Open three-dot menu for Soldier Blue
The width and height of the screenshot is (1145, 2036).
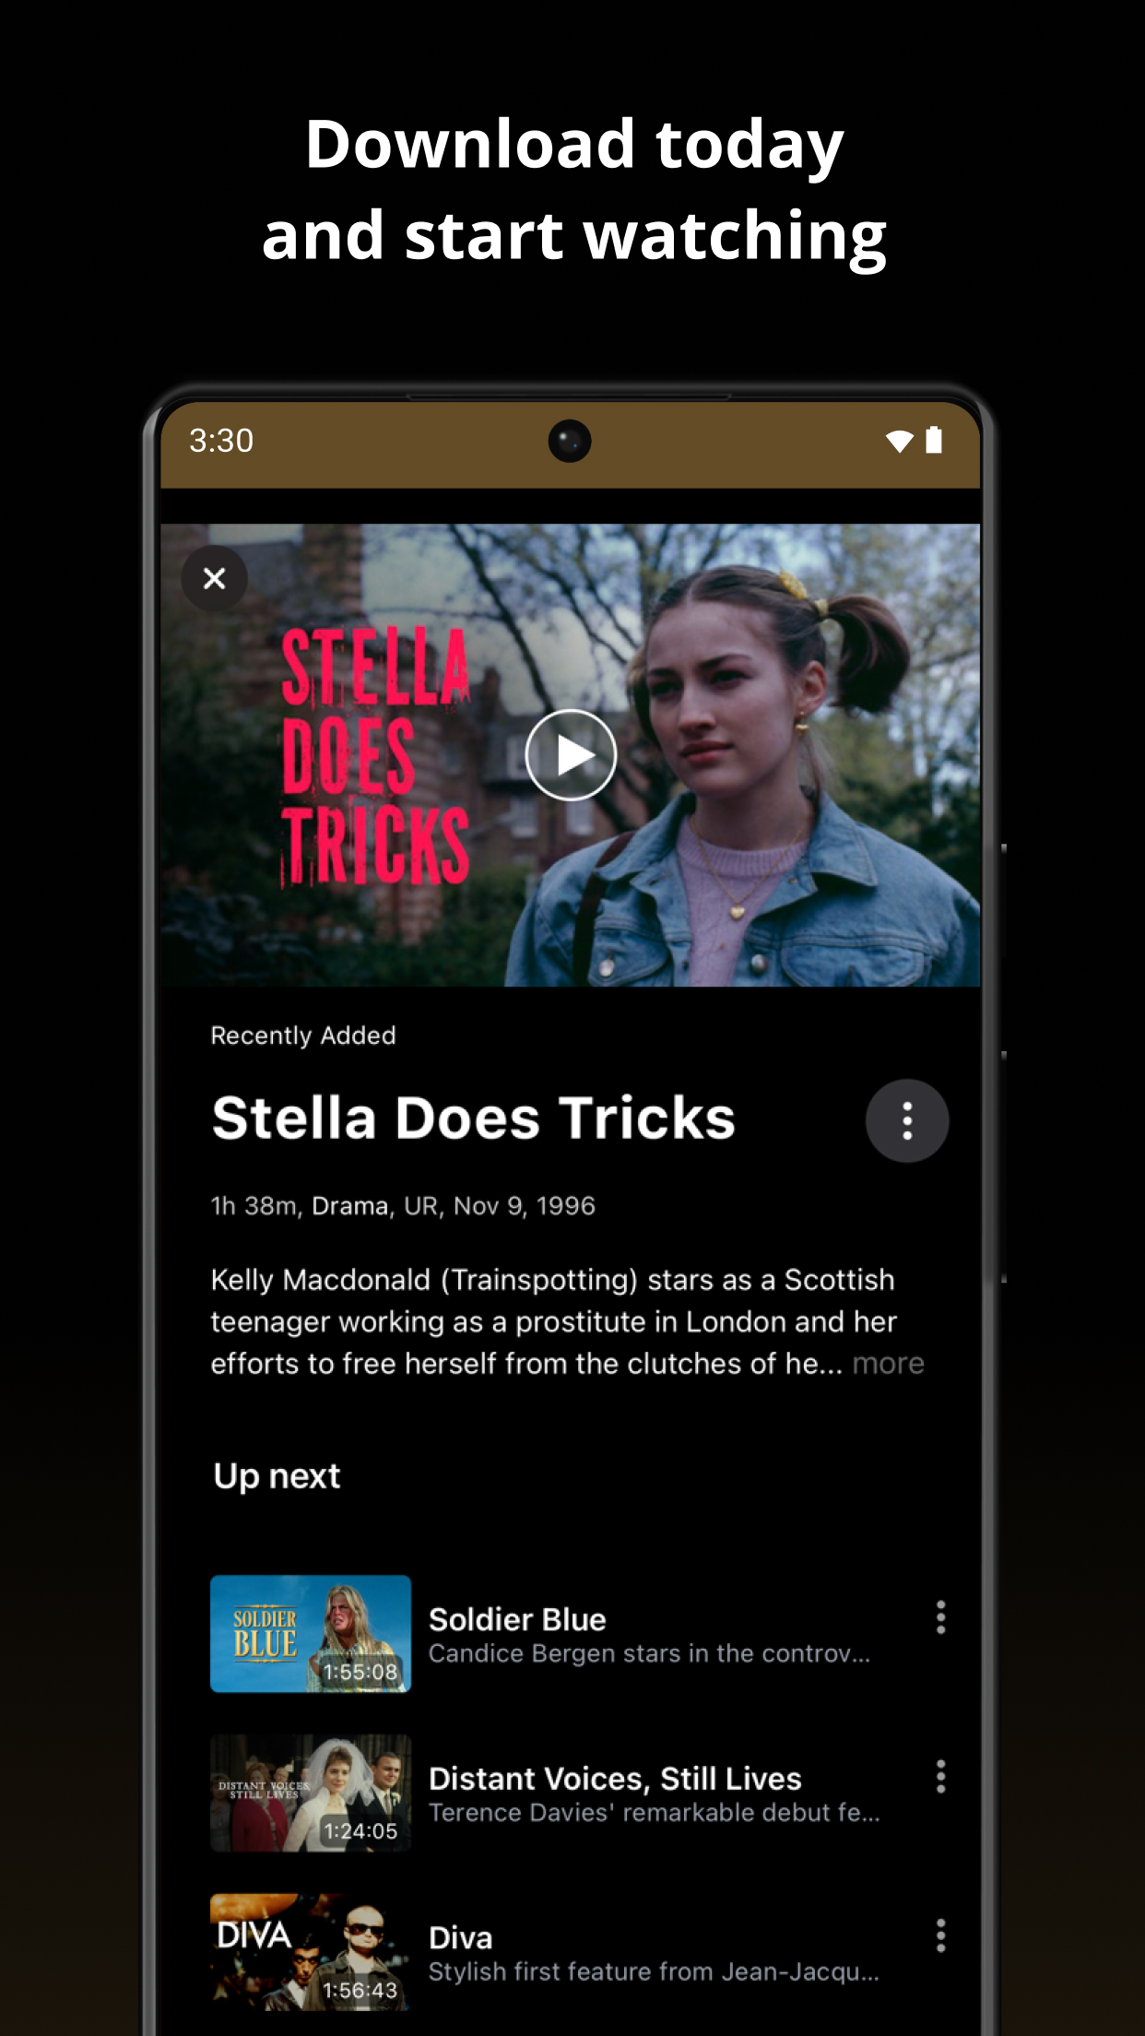(940, 1617)
